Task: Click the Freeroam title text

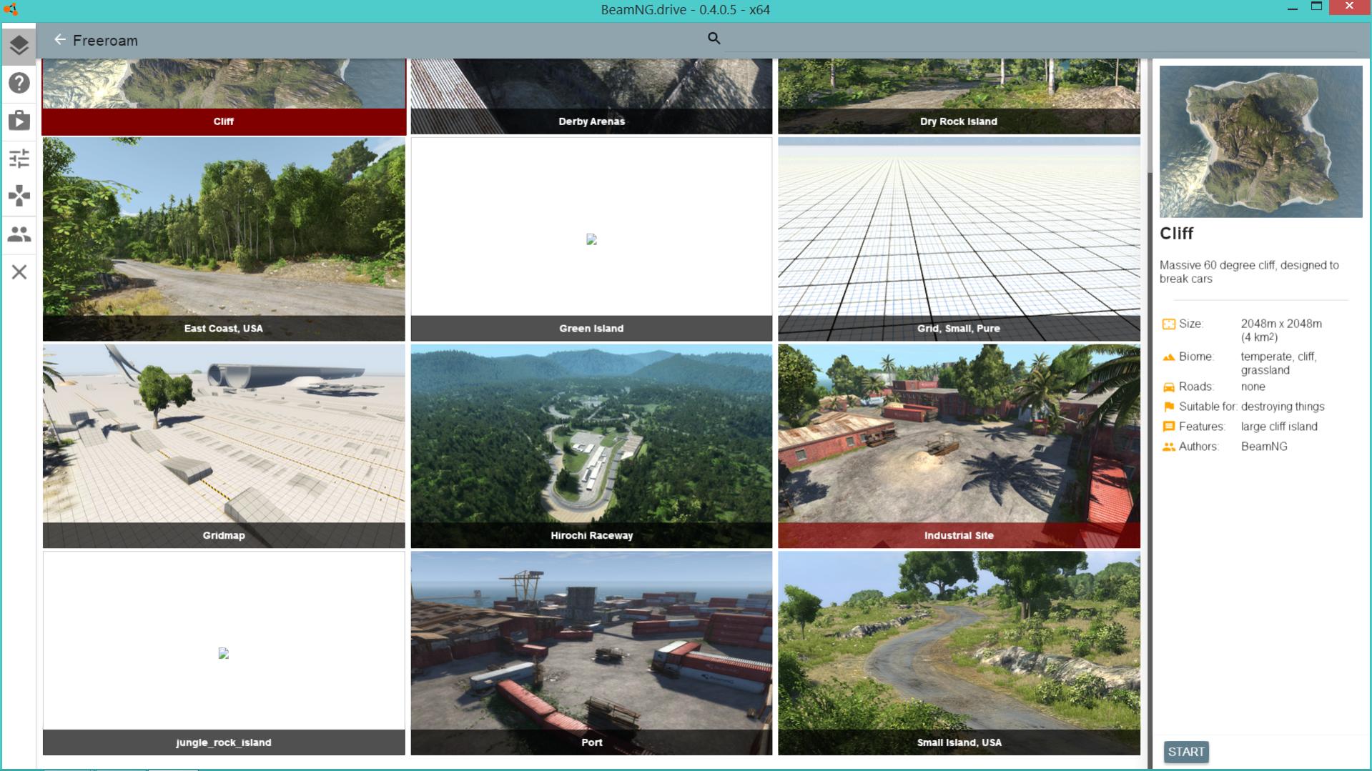Action: point(105,41)
